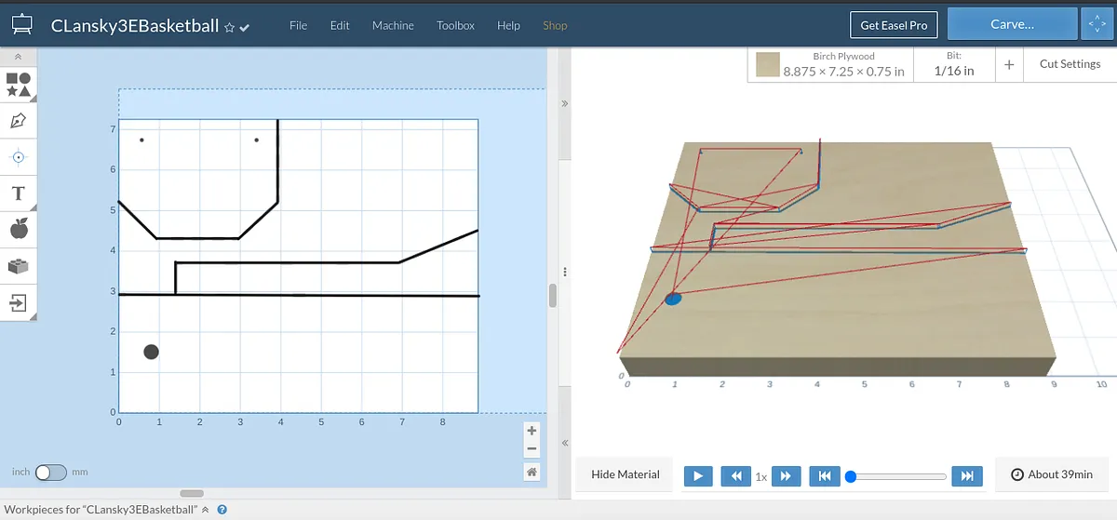
Task: Open the Icons library apple icon
Action: [19, 229]
